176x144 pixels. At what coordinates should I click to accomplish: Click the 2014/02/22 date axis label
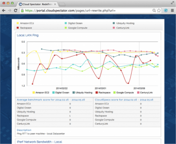62,88
